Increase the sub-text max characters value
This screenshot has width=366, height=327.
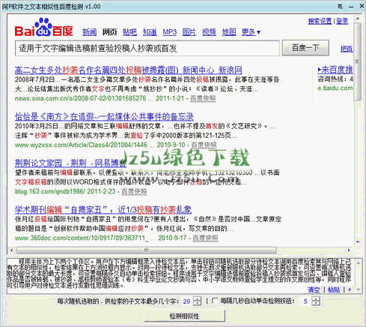[197, 298]
